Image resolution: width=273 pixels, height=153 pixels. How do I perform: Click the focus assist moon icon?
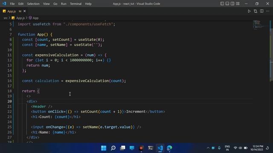tap(267, 148)
